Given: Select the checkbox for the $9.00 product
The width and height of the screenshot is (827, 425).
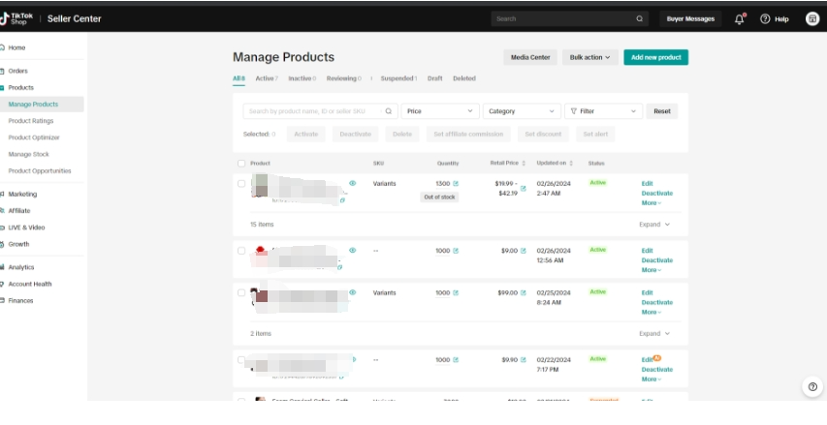Looking at the screenshot, I should coord(241,251).
